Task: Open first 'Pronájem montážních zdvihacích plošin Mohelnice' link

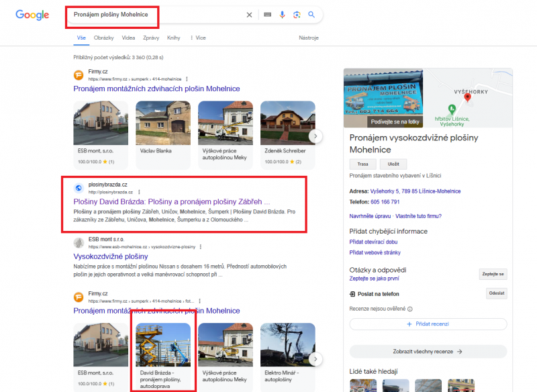Action: [x=156, y=89]
